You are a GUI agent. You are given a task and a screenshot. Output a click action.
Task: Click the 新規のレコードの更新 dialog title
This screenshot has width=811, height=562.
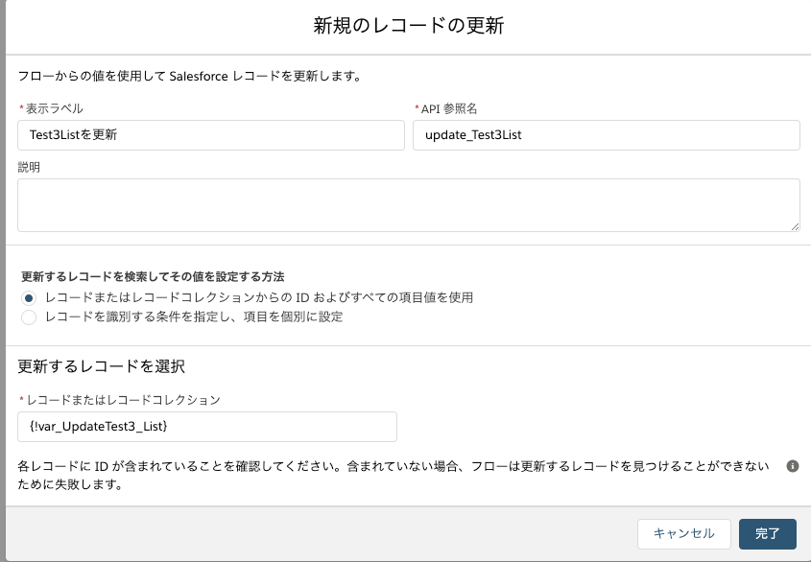coord(409,25)
